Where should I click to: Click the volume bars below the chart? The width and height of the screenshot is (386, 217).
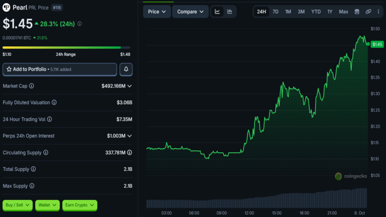coord(257,198)
